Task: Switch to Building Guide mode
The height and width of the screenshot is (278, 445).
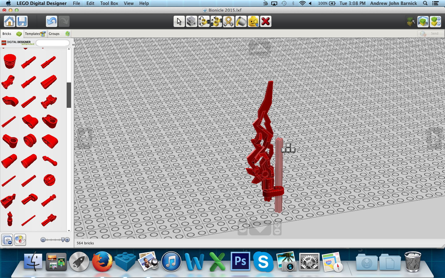Action: click(435, 22)
